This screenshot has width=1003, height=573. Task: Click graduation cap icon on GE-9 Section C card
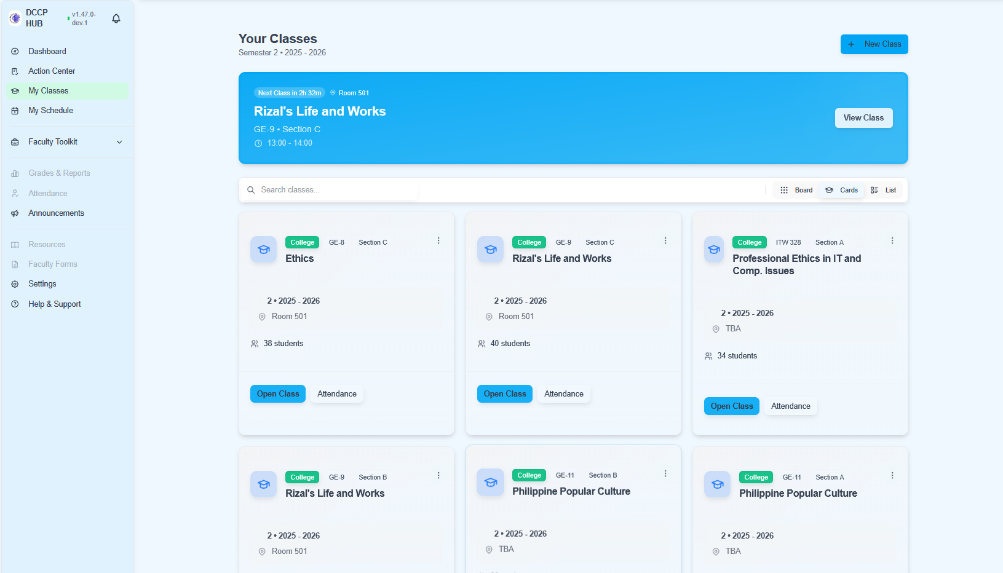pos(491,250)
